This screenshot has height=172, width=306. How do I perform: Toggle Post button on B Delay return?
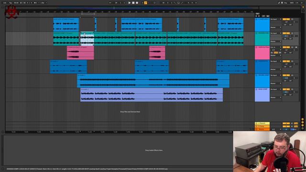(x=296, y=126)
